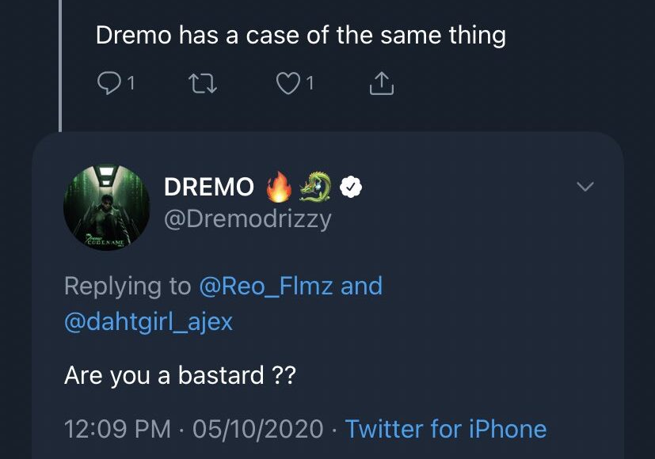Open the @Dremodrizzy handle
655x459 pixels.
pyautogui.click(x=247, y=219)
